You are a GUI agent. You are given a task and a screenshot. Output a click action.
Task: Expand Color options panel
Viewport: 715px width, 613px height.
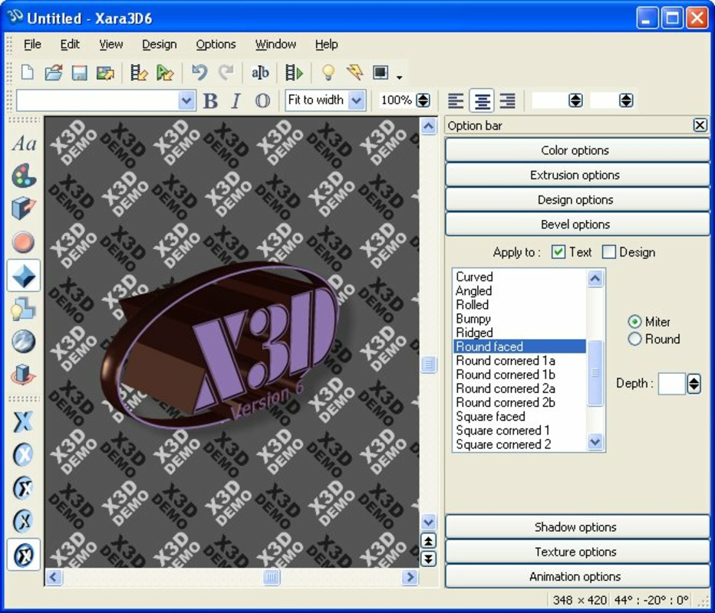tap(577, 150)
